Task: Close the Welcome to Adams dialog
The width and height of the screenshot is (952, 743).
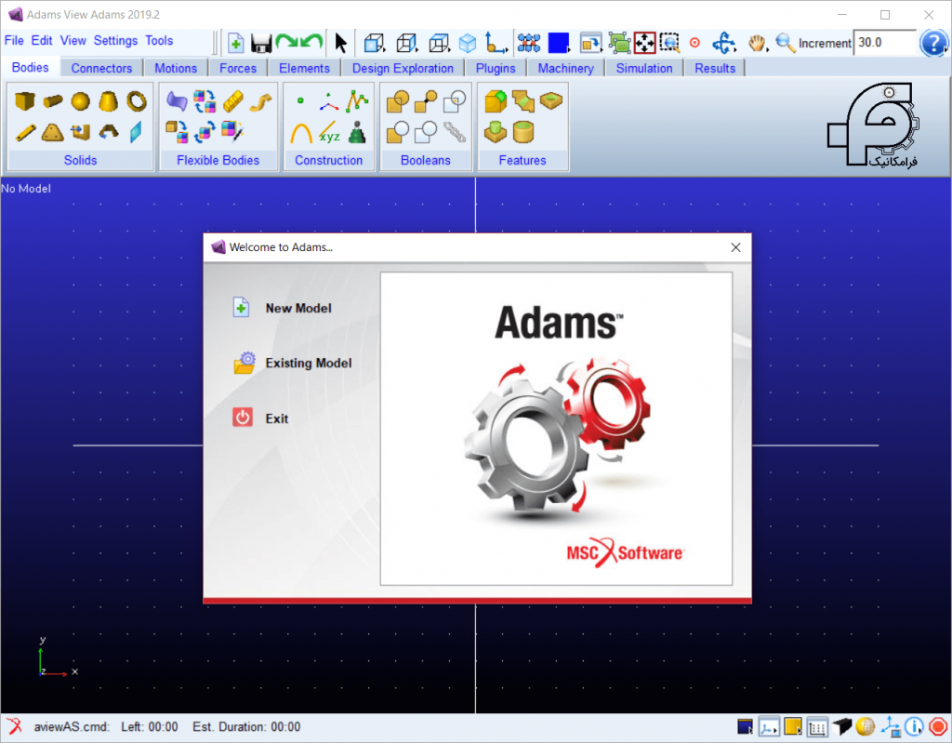Action: click(x=736, y=247)
